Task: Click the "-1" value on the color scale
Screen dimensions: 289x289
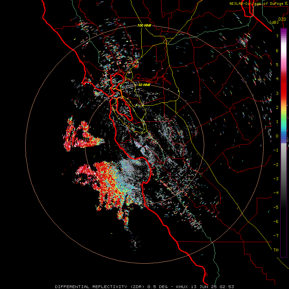Action: (276, 150)
